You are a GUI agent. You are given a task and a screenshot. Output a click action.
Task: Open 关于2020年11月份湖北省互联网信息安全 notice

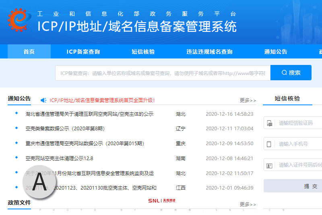(x=89, y=173)
